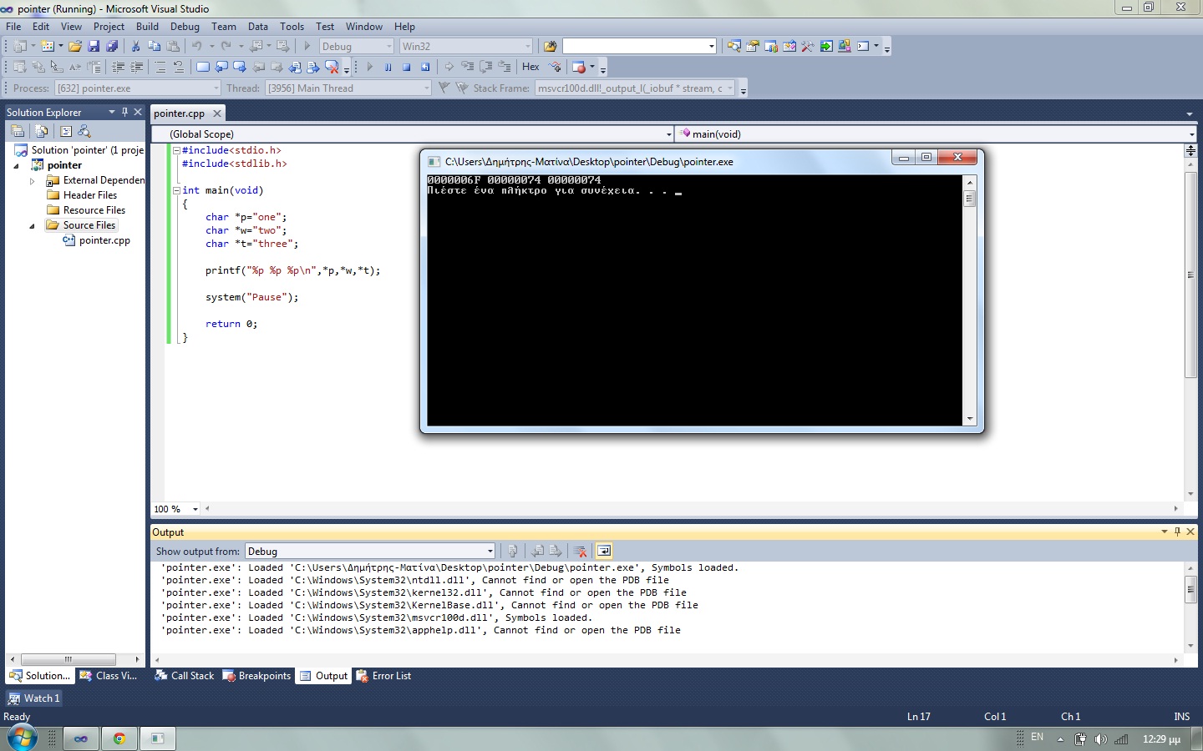Screen dimensions: 1203x751
Task: Click the Show Next Statement arrow icon
Action: 449,67
